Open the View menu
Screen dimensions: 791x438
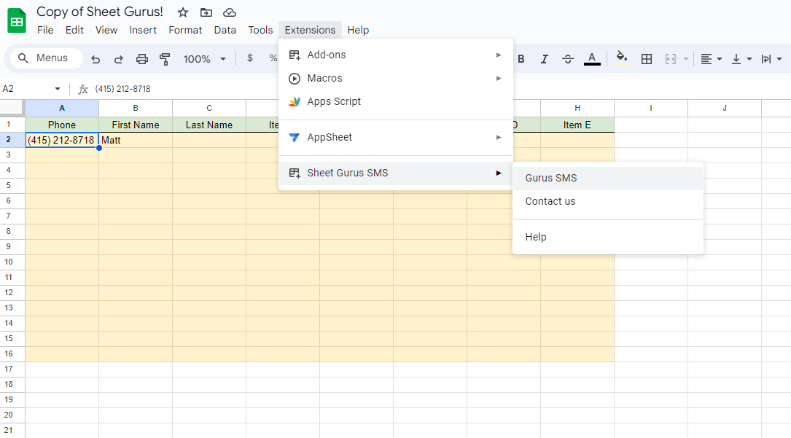coord(106,30)
